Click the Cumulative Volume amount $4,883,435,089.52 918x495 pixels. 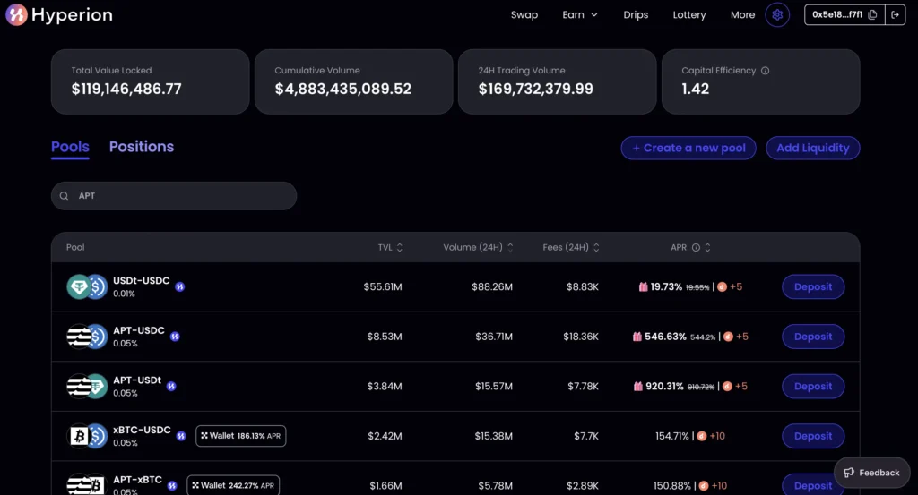[343, 89]
